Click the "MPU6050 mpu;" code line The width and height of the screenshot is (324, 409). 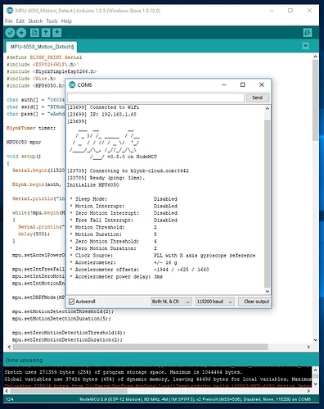pos(24,142)
